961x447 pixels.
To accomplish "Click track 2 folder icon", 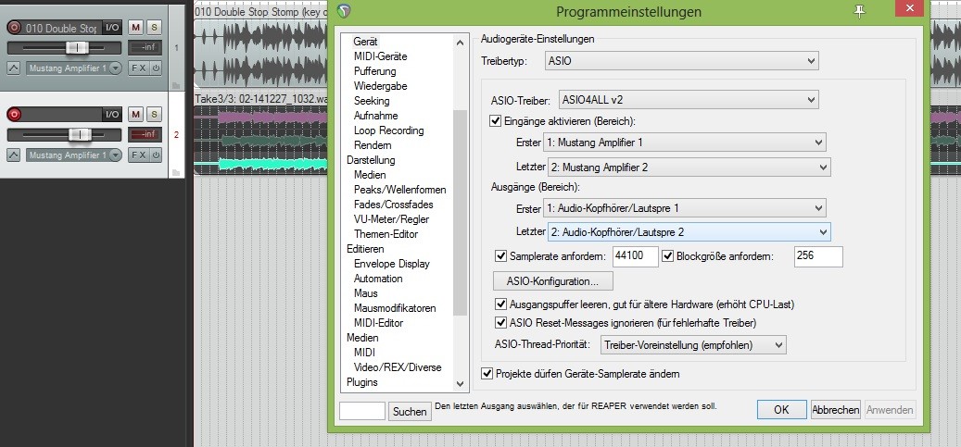I will [x=176, y=172].
